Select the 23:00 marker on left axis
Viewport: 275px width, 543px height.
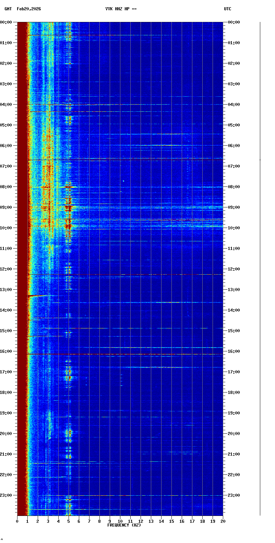click(6, 495)
